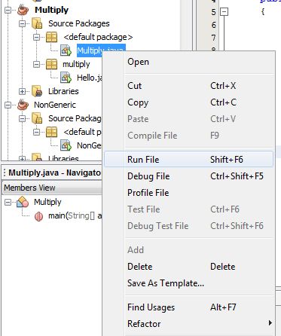The height and width of the screenshot is (336, 281).
Task: Click the Libraries icon under Multiply project
Action: tap(37, 91)
